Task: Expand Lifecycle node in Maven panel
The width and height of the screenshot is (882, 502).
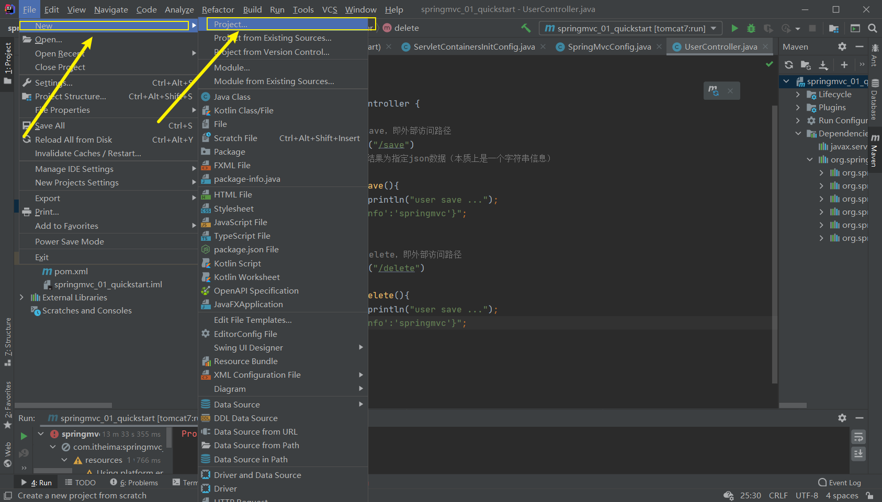Action: tap(798, 95)
